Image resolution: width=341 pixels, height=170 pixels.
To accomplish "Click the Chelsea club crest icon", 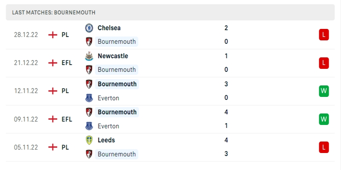I will (89, 28).
